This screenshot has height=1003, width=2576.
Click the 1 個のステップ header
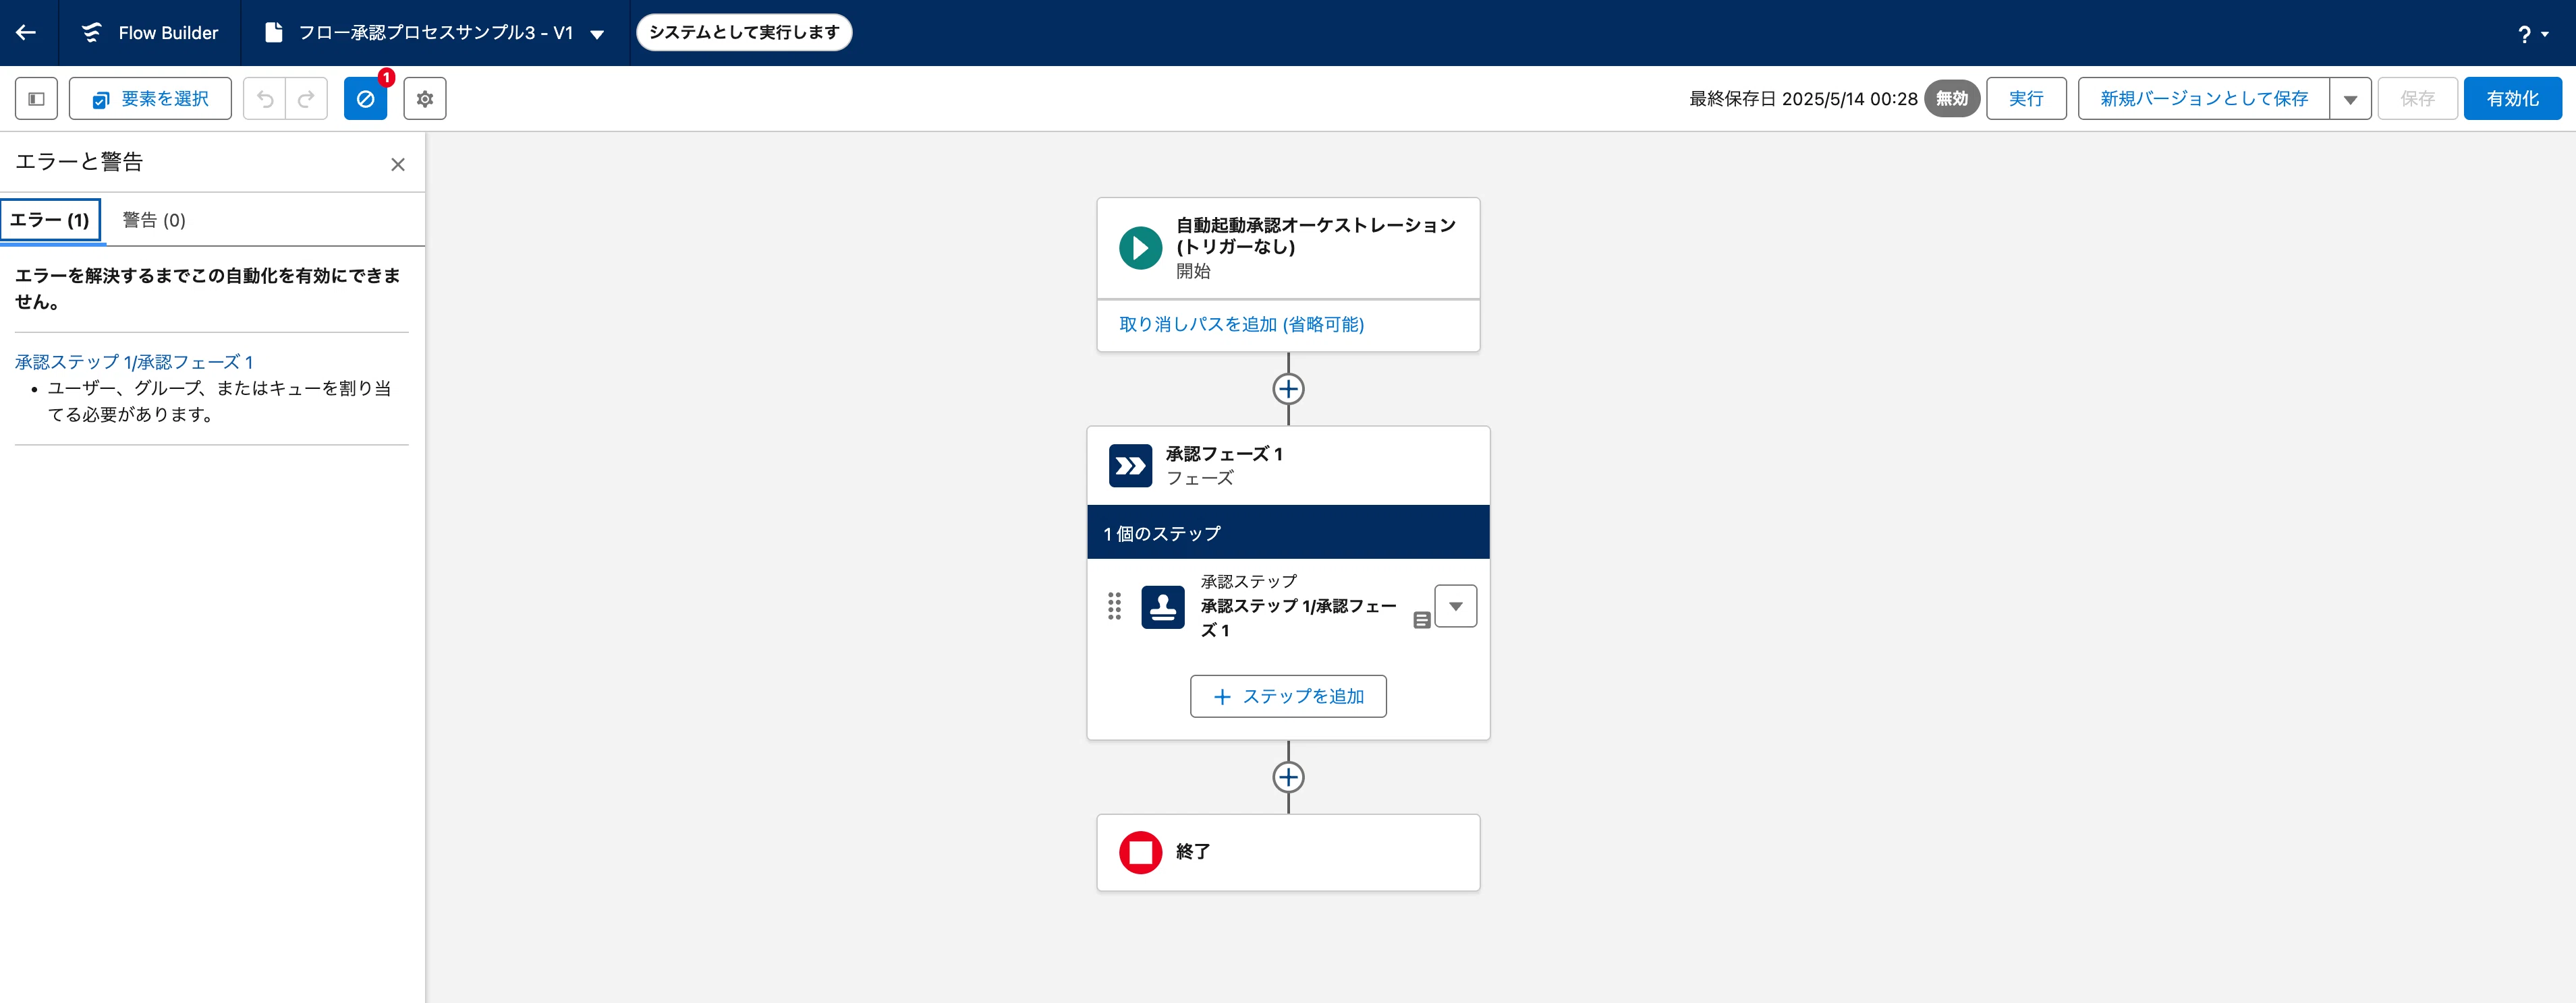click(x=1288, y=533)
